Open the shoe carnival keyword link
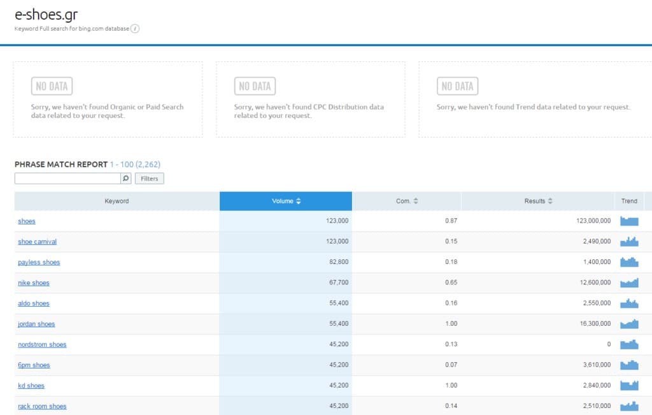 37,242
